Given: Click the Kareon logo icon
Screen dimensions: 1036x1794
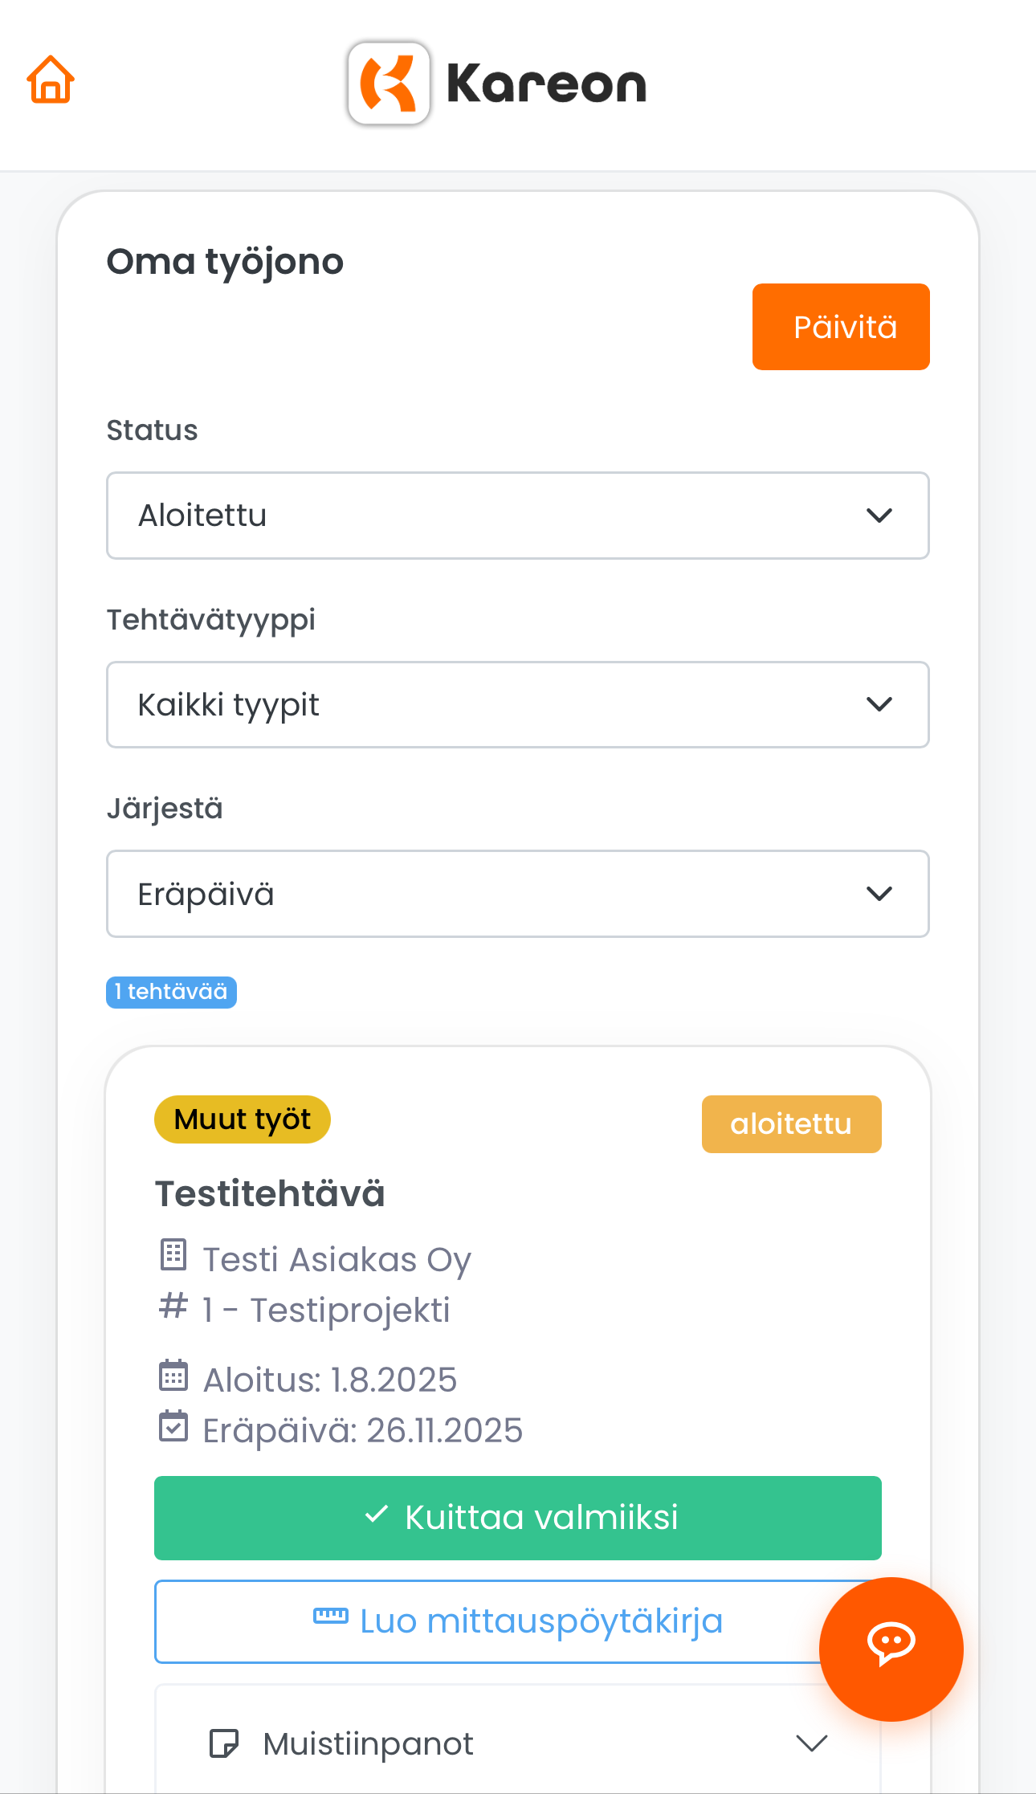Looking at the screenshot, I should (x=389, y=84).
